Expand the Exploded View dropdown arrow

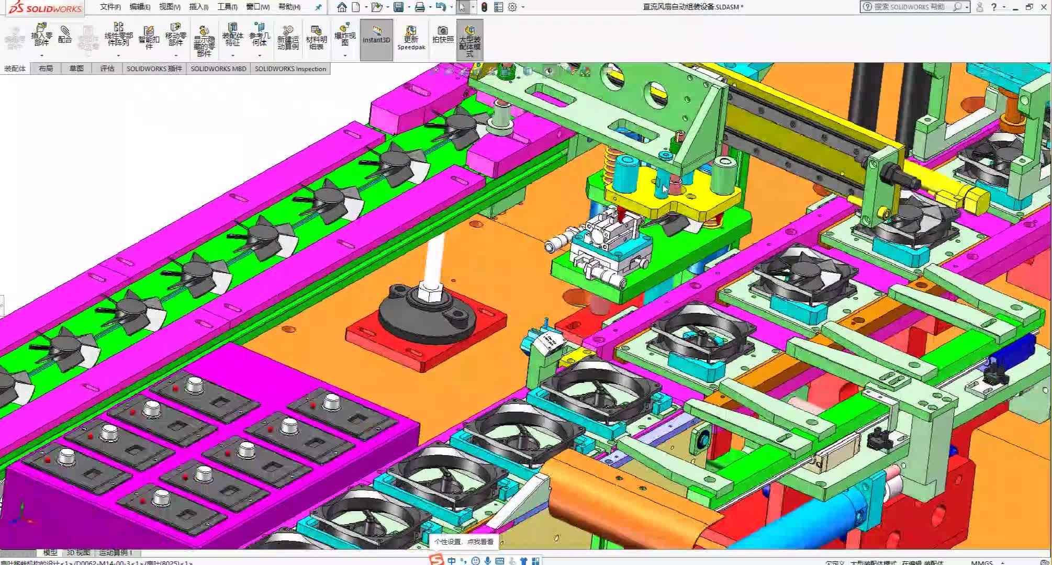point(344,55)
